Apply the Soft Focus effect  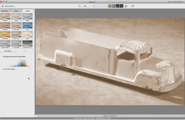click(x=16, y=34)
